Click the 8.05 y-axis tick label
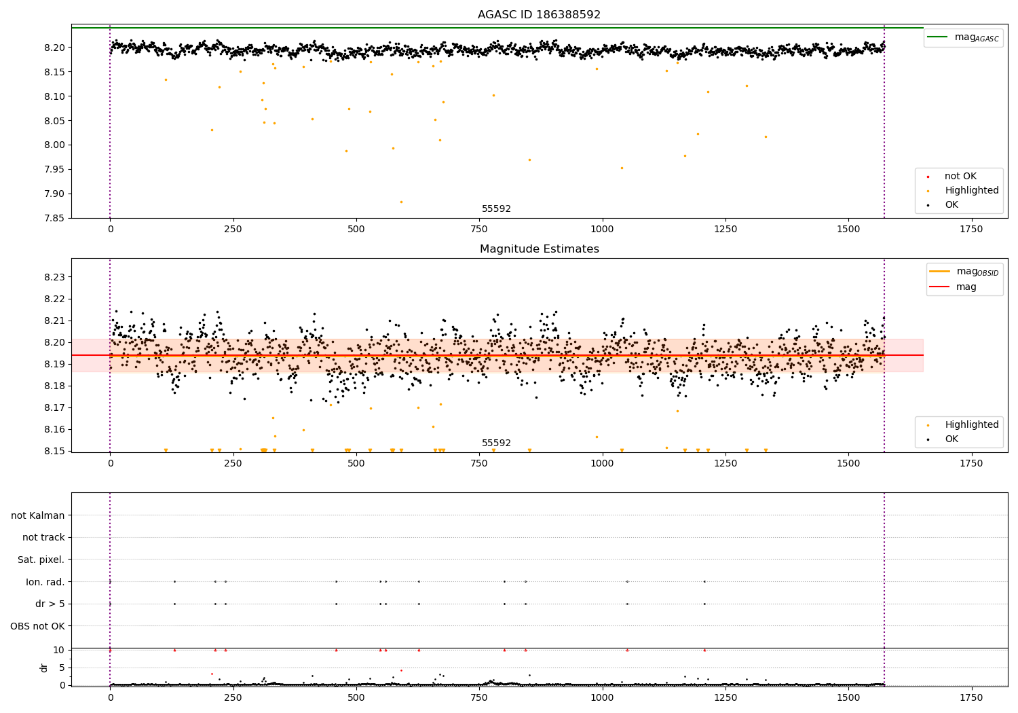The image size is (1018, 713). coord(55,121)
